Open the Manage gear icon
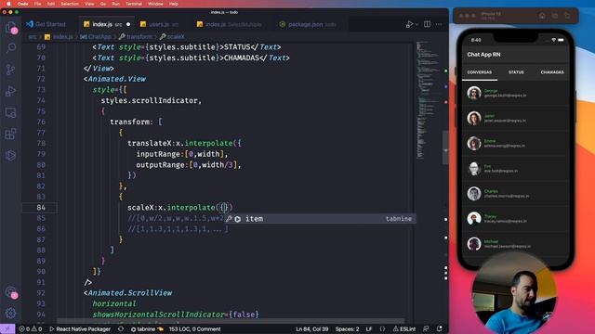Image resolution: width=595 pixels, height=334 pixels. [10, 313]
